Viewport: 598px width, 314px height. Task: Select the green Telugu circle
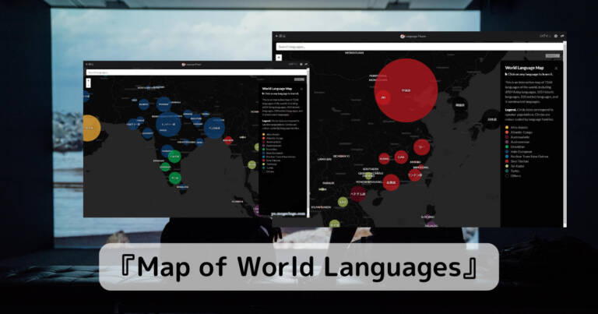[x=174, y=157]
